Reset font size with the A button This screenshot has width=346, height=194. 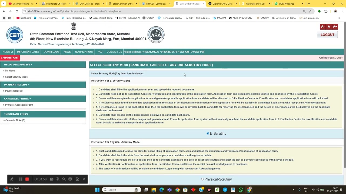[x=329, y=26]
